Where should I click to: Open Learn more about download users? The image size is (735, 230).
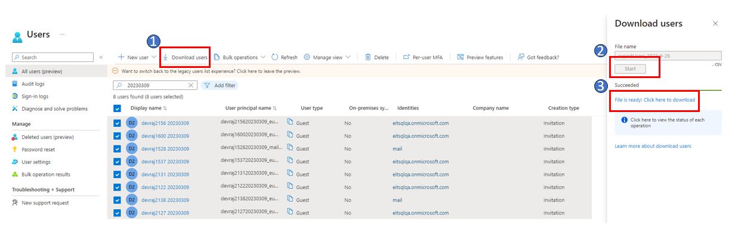pos(653,146)
